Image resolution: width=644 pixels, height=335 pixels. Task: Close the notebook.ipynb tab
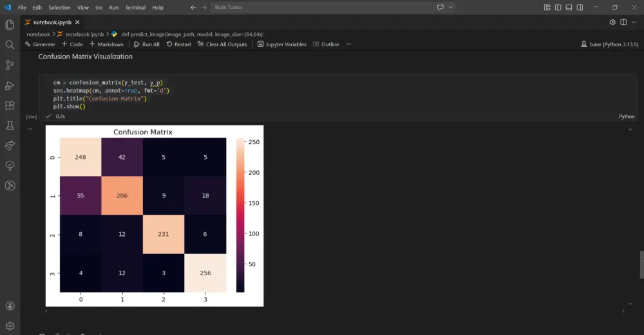(x=77, y=22)
